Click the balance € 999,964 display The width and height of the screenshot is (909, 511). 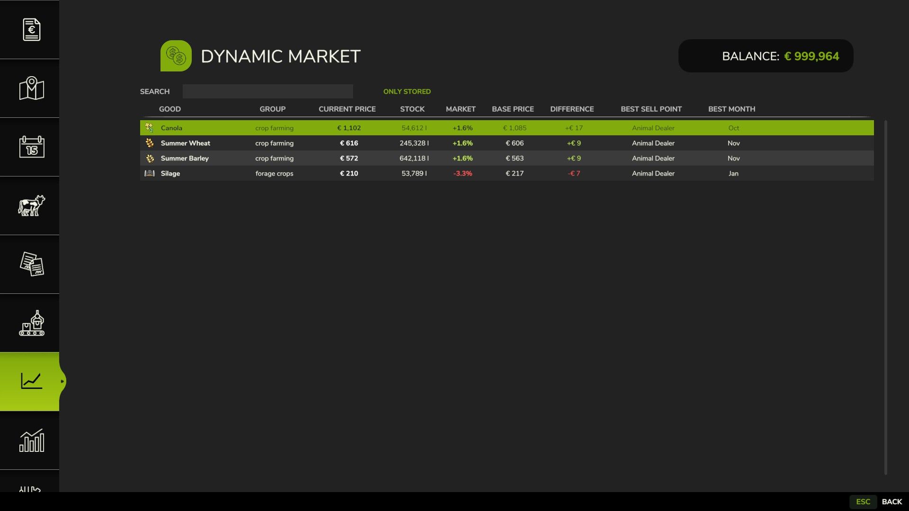(766, 56)
